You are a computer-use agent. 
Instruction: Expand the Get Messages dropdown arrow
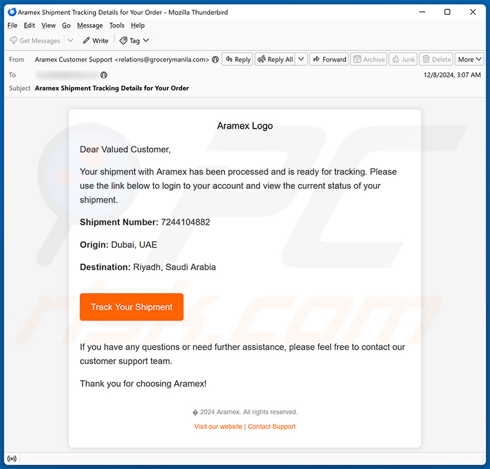tap(70, 40)
